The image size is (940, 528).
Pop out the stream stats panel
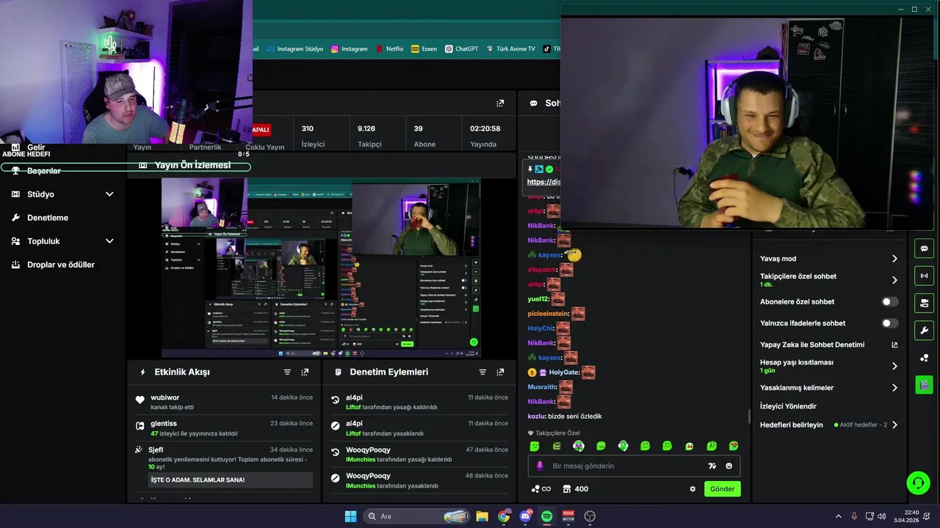click(x=500, y=103)
